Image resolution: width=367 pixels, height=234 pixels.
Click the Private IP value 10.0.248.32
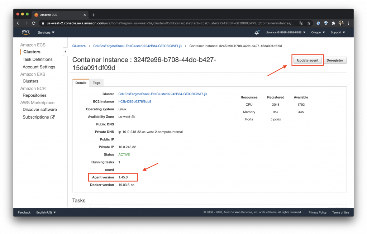pyautogui.click(x=127, y=147)
